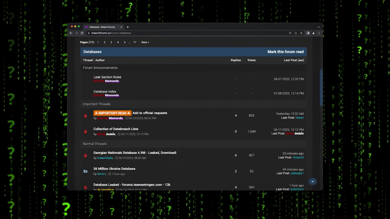
Task: Click the browser back arrow
Action: pyautogui.click(x=71, y=33)
